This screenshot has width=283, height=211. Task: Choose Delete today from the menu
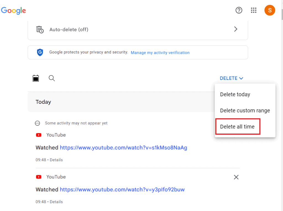tap(235, 94)
